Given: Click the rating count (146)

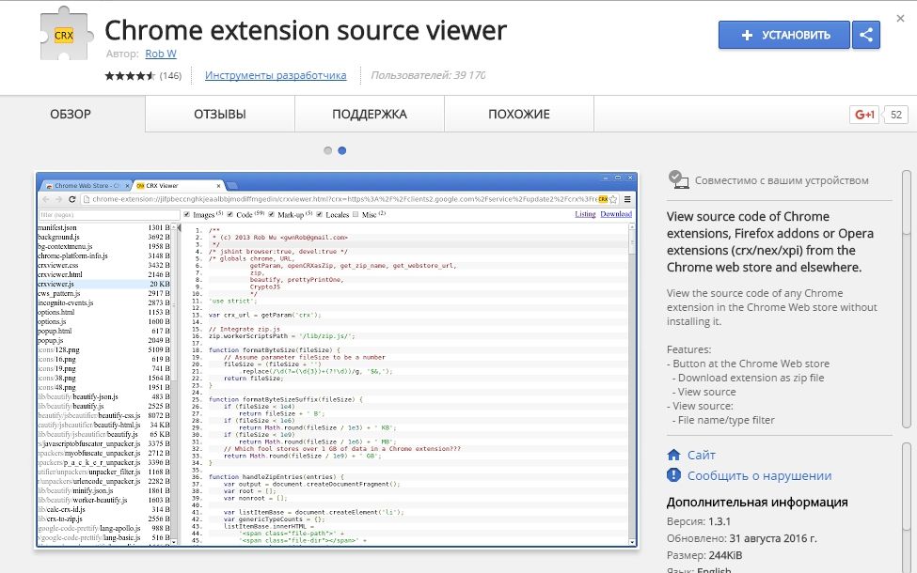Looking at the screenshot, I should pyautogui.click(x=171, y=76).
